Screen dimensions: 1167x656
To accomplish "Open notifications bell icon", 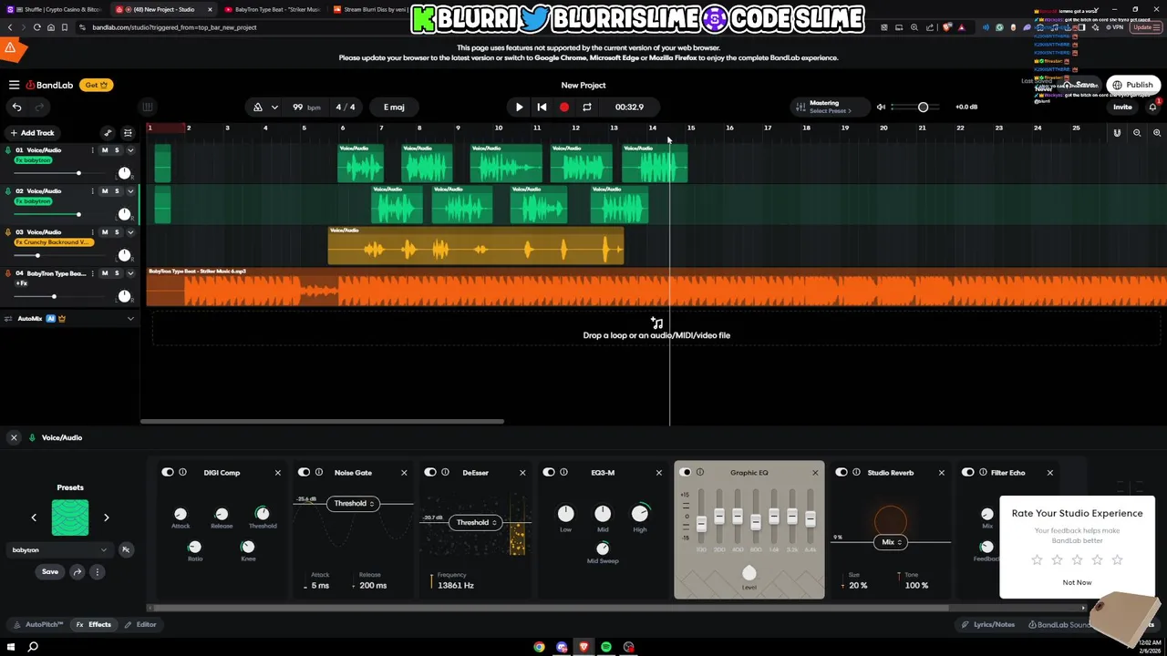I will pos(1153,108).
